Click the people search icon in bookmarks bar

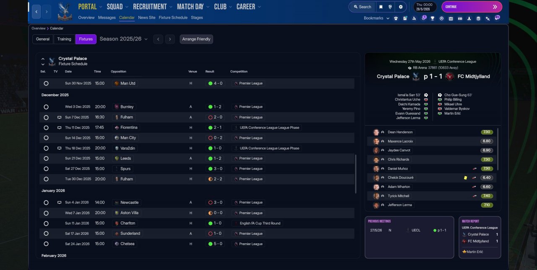coord(414,18)
